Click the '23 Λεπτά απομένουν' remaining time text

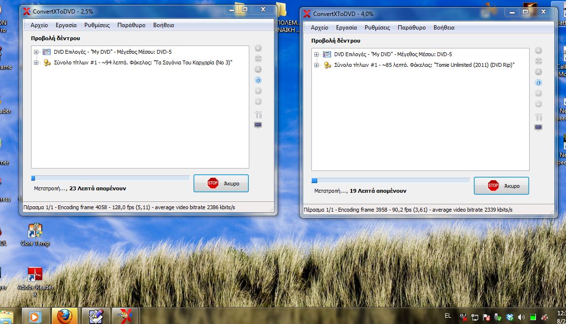pos(98,188)
